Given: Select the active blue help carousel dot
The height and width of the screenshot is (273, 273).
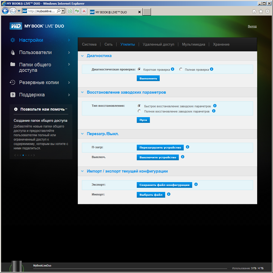Looking at the screenshot, I should click(x=23, y=155).
